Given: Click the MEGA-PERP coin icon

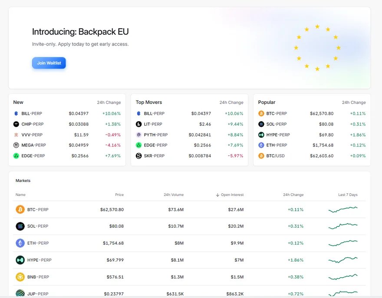Looking at the screenshot, I should [16, 145].
